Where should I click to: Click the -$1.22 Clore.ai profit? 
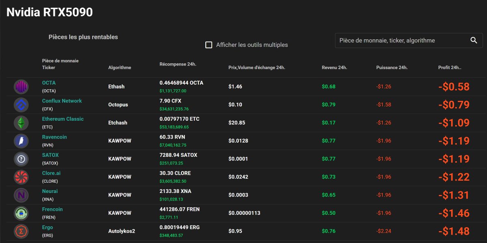[454, 177]
